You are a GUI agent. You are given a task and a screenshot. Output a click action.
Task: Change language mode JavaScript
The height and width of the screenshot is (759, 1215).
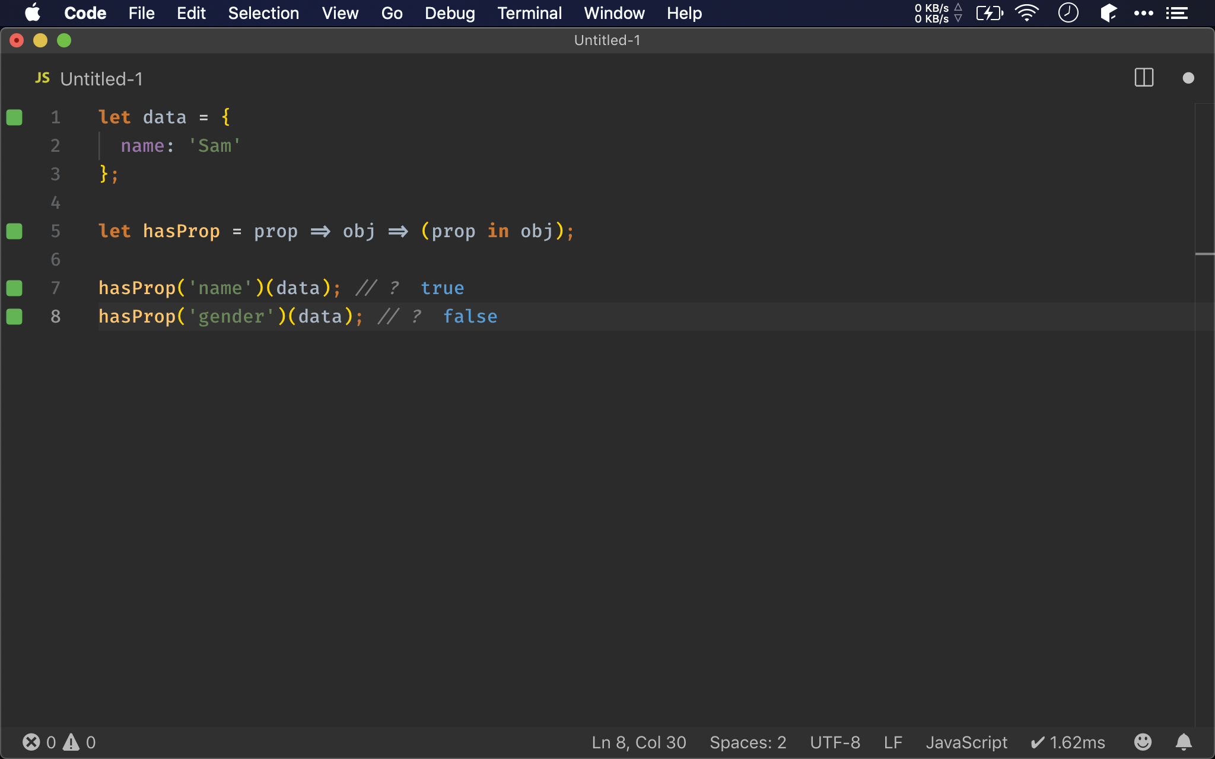point(966,742)
